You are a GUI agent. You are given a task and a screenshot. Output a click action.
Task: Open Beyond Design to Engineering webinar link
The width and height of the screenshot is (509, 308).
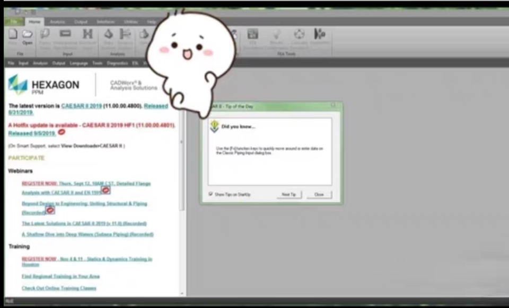(x=84, y=208)
